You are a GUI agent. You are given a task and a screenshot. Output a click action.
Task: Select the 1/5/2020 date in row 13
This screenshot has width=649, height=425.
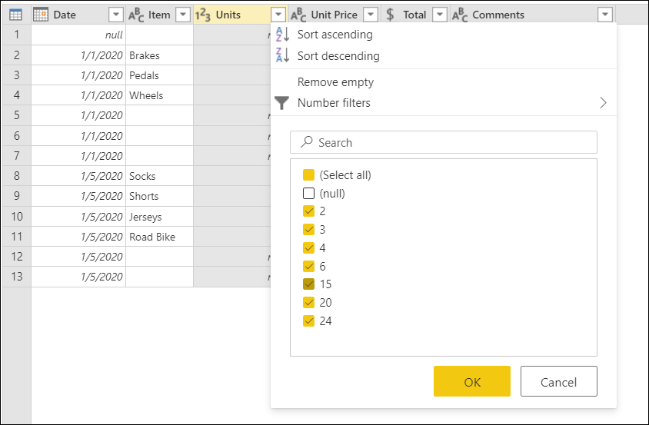pos(78,277)
